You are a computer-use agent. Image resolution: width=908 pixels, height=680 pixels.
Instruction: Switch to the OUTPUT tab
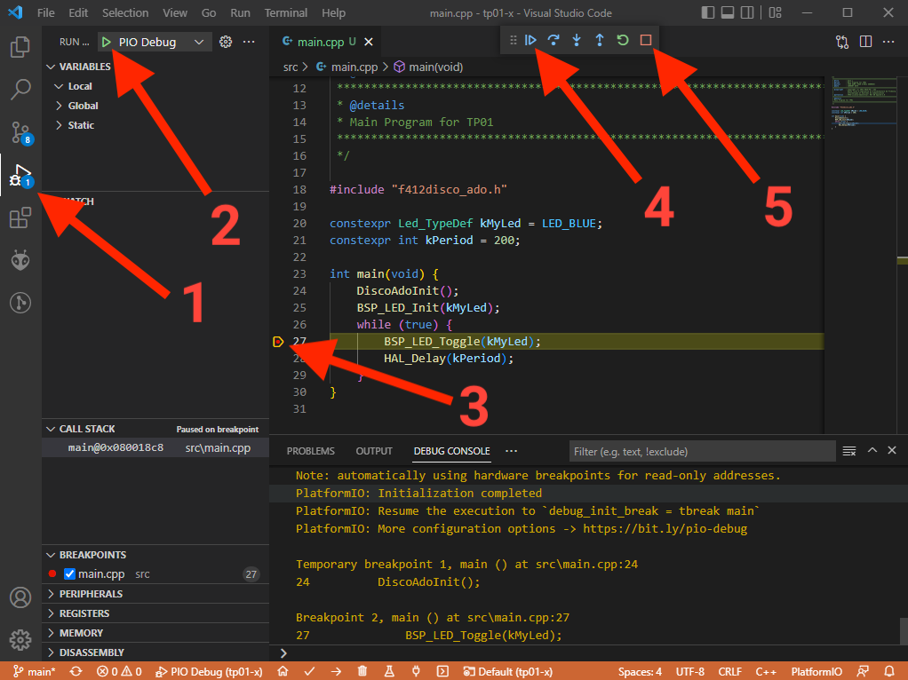coord(374,451)
